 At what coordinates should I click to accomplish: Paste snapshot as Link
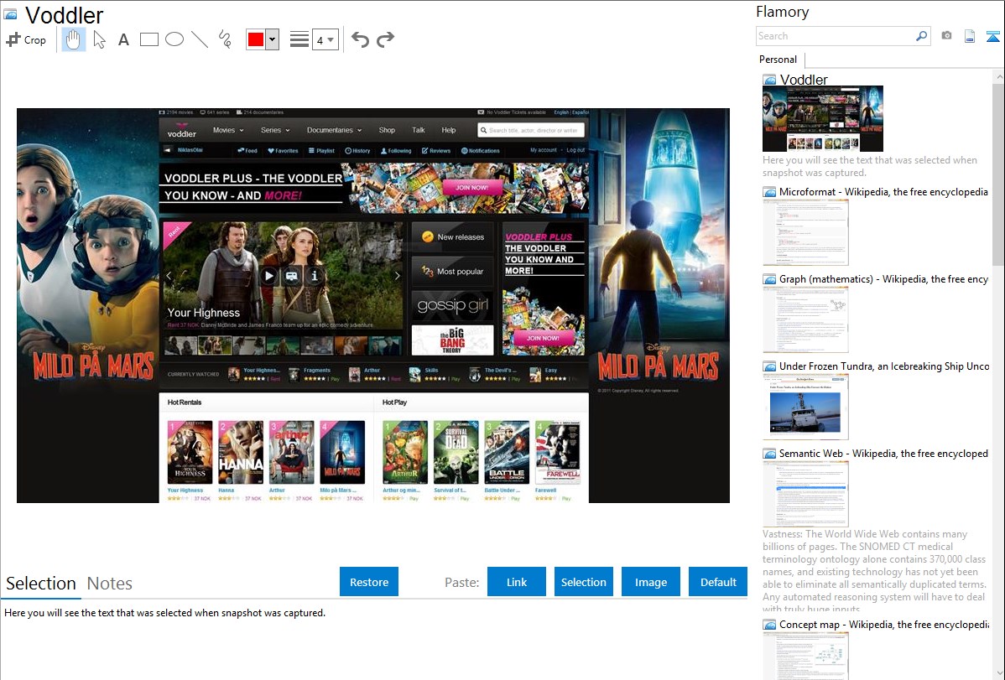point(517,582)
